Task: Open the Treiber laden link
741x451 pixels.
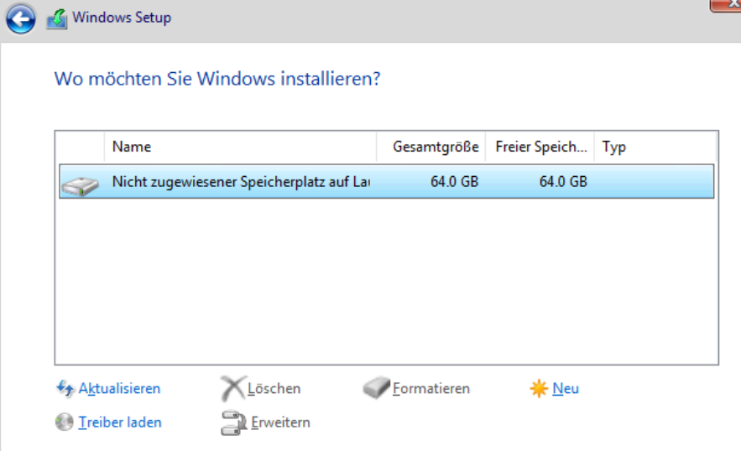Action: (x=120, y=422)
